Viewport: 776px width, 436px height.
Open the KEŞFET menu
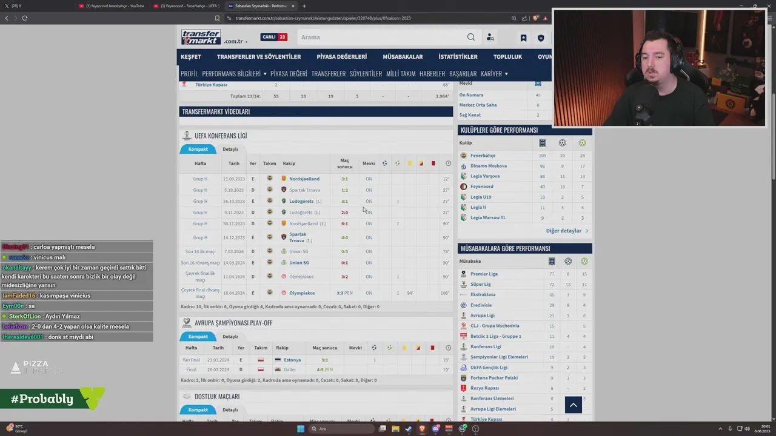pyautogui.click(x=191, y=56)
